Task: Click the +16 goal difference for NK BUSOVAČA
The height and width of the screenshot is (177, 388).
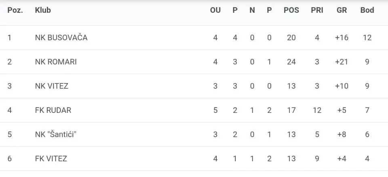Action: 342,37
